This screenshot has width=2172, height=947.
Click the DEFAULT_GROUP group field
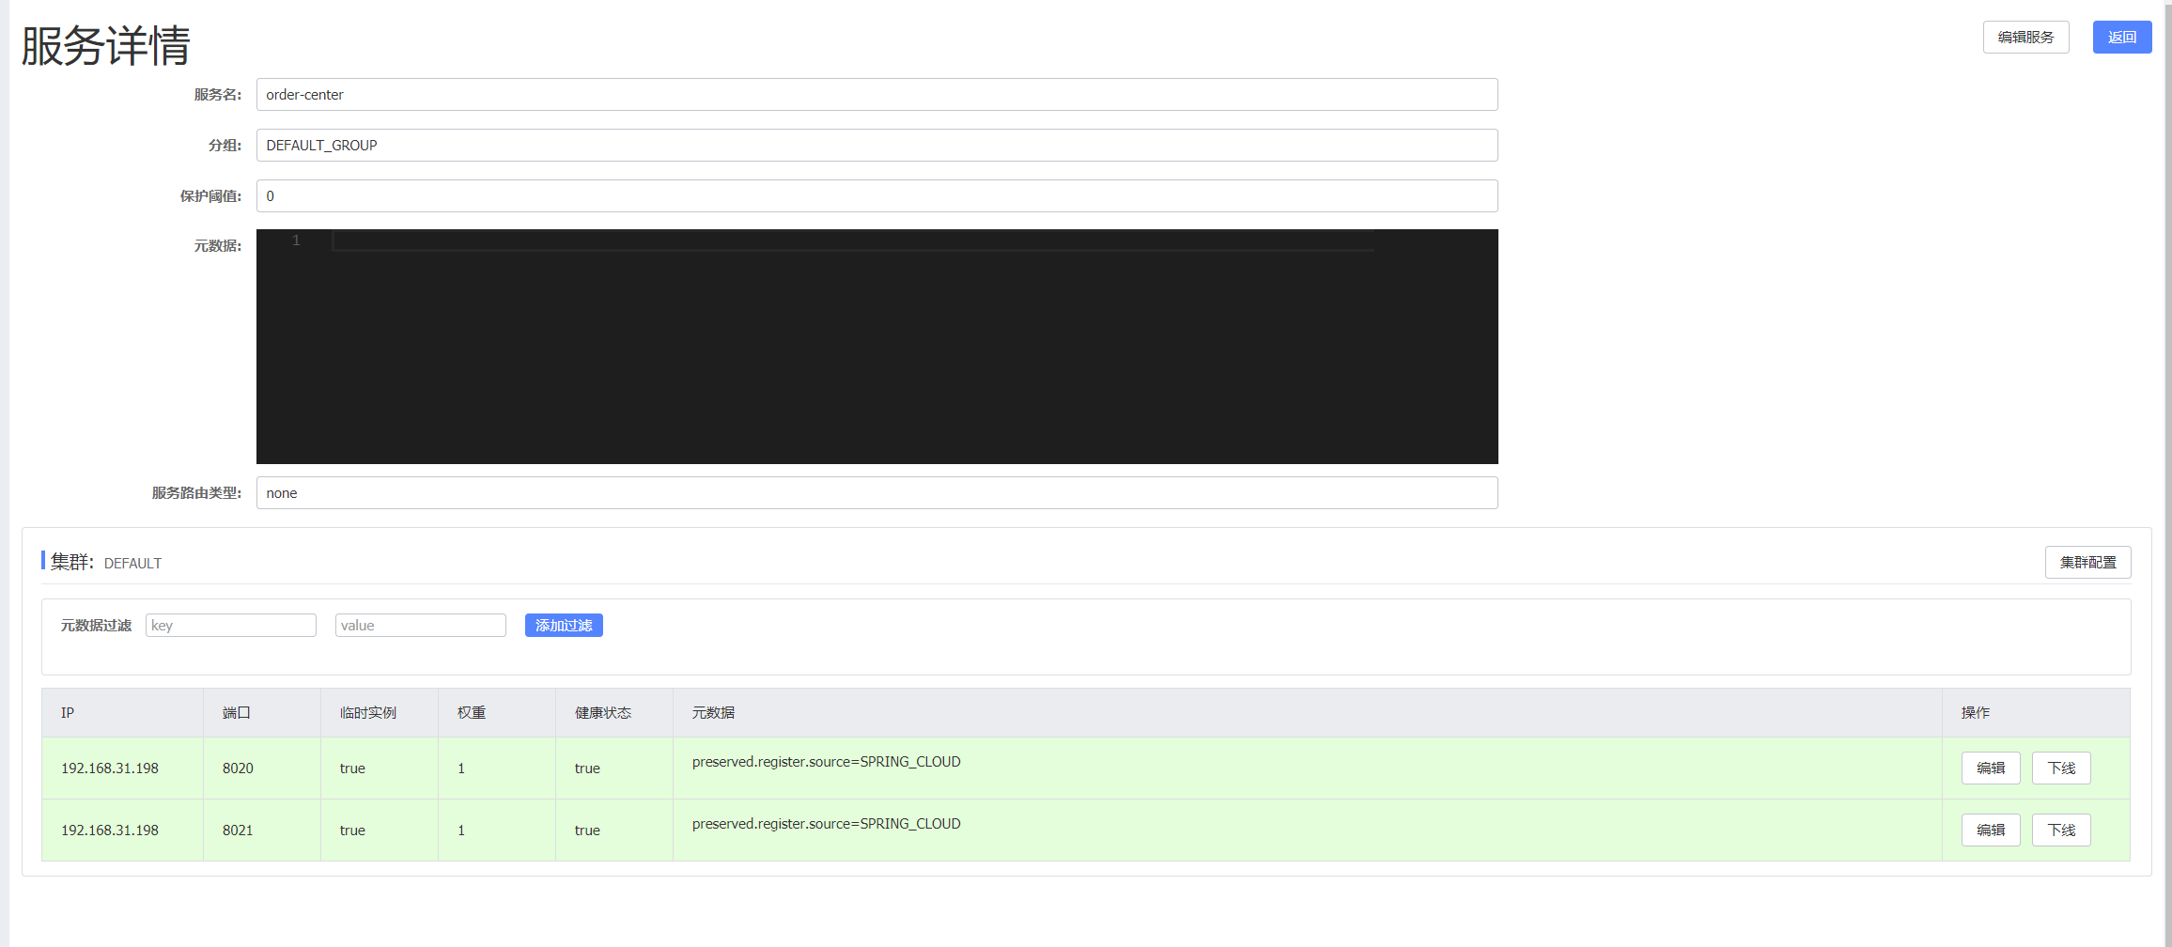tap(877, 146)
